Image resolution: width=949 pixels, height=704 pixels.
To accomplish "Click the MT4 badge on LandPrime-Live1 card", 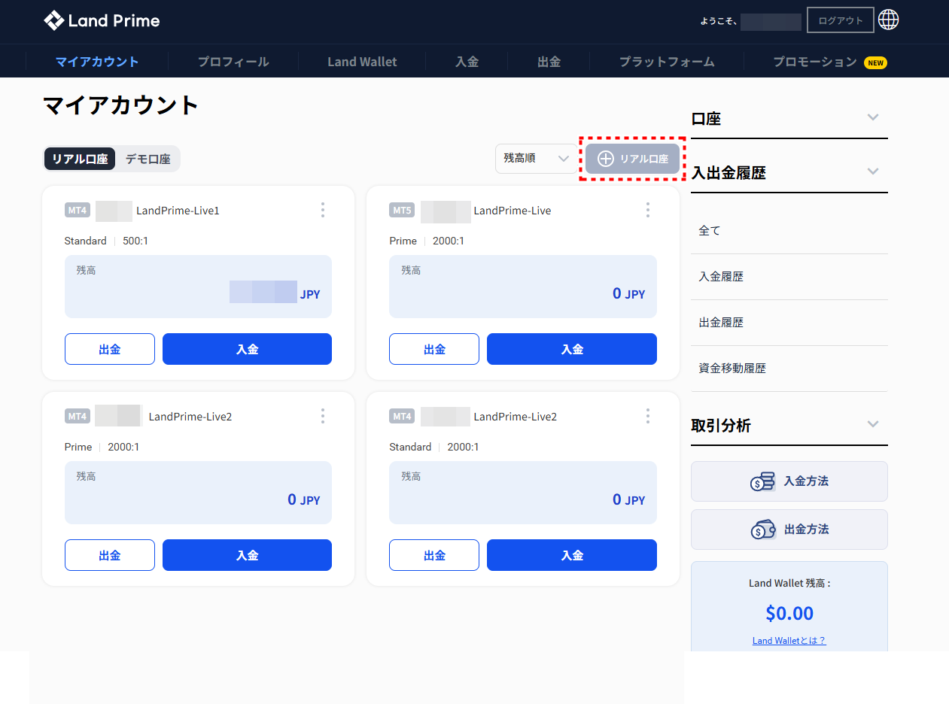I will [78, 211].
